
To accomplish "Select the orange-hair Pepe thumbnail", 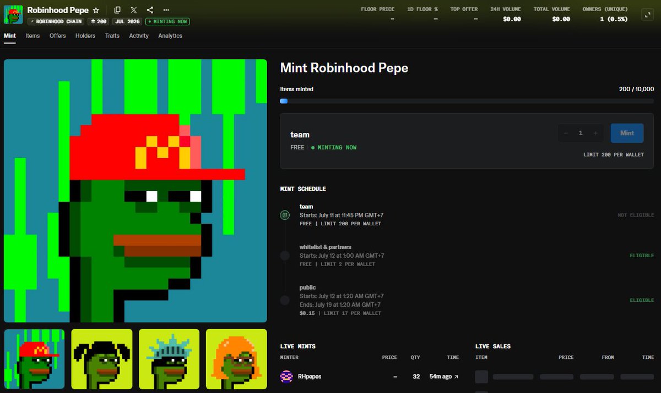I will click(x=236, y=359).
